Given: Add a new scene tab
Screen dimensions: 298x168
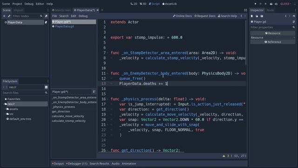Looking at the screenshot, I should (102, 10).
